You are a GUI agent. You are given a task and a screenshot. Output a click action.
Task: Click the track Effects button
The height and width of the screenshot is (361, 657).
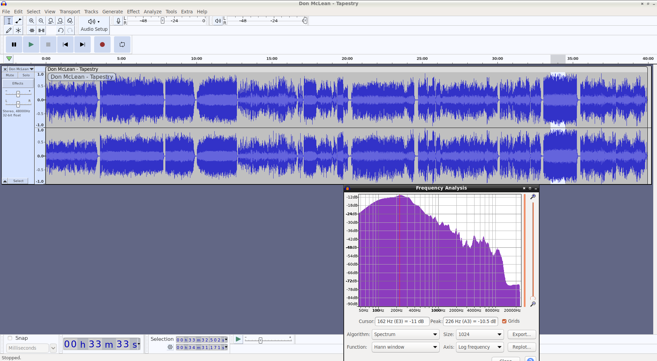click(x=18, y=83)
